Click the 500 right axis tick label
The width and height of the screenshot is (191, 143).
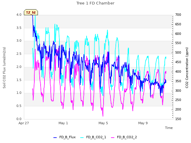178,52
